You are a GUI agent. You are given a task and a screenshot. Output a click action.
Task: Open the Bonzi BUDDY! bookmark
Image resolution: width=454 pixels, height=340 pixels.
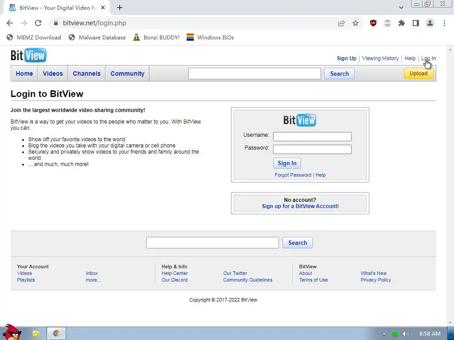(157, 37)
